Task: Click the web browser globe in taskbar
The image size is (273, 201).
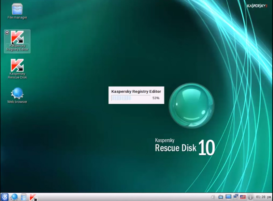Action: (x=14, y=197)
